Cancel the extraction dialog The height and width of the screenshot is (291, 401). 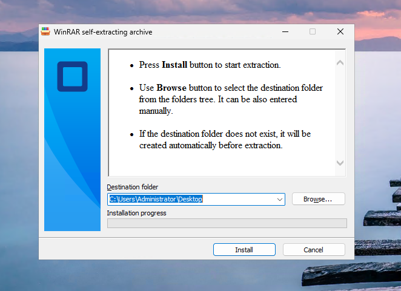(x=314, y=250)
